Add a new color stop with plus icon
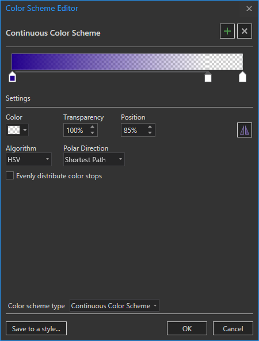This screenshot has height=341, width=259. pyautogui.click(x=227, y=31)
